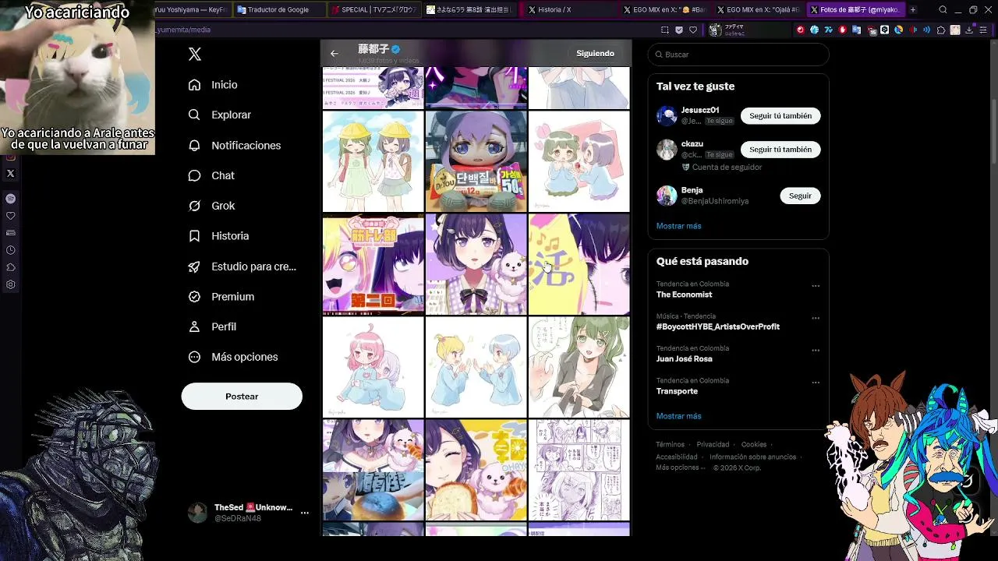Open options for Transporte trend

[816, 383]
